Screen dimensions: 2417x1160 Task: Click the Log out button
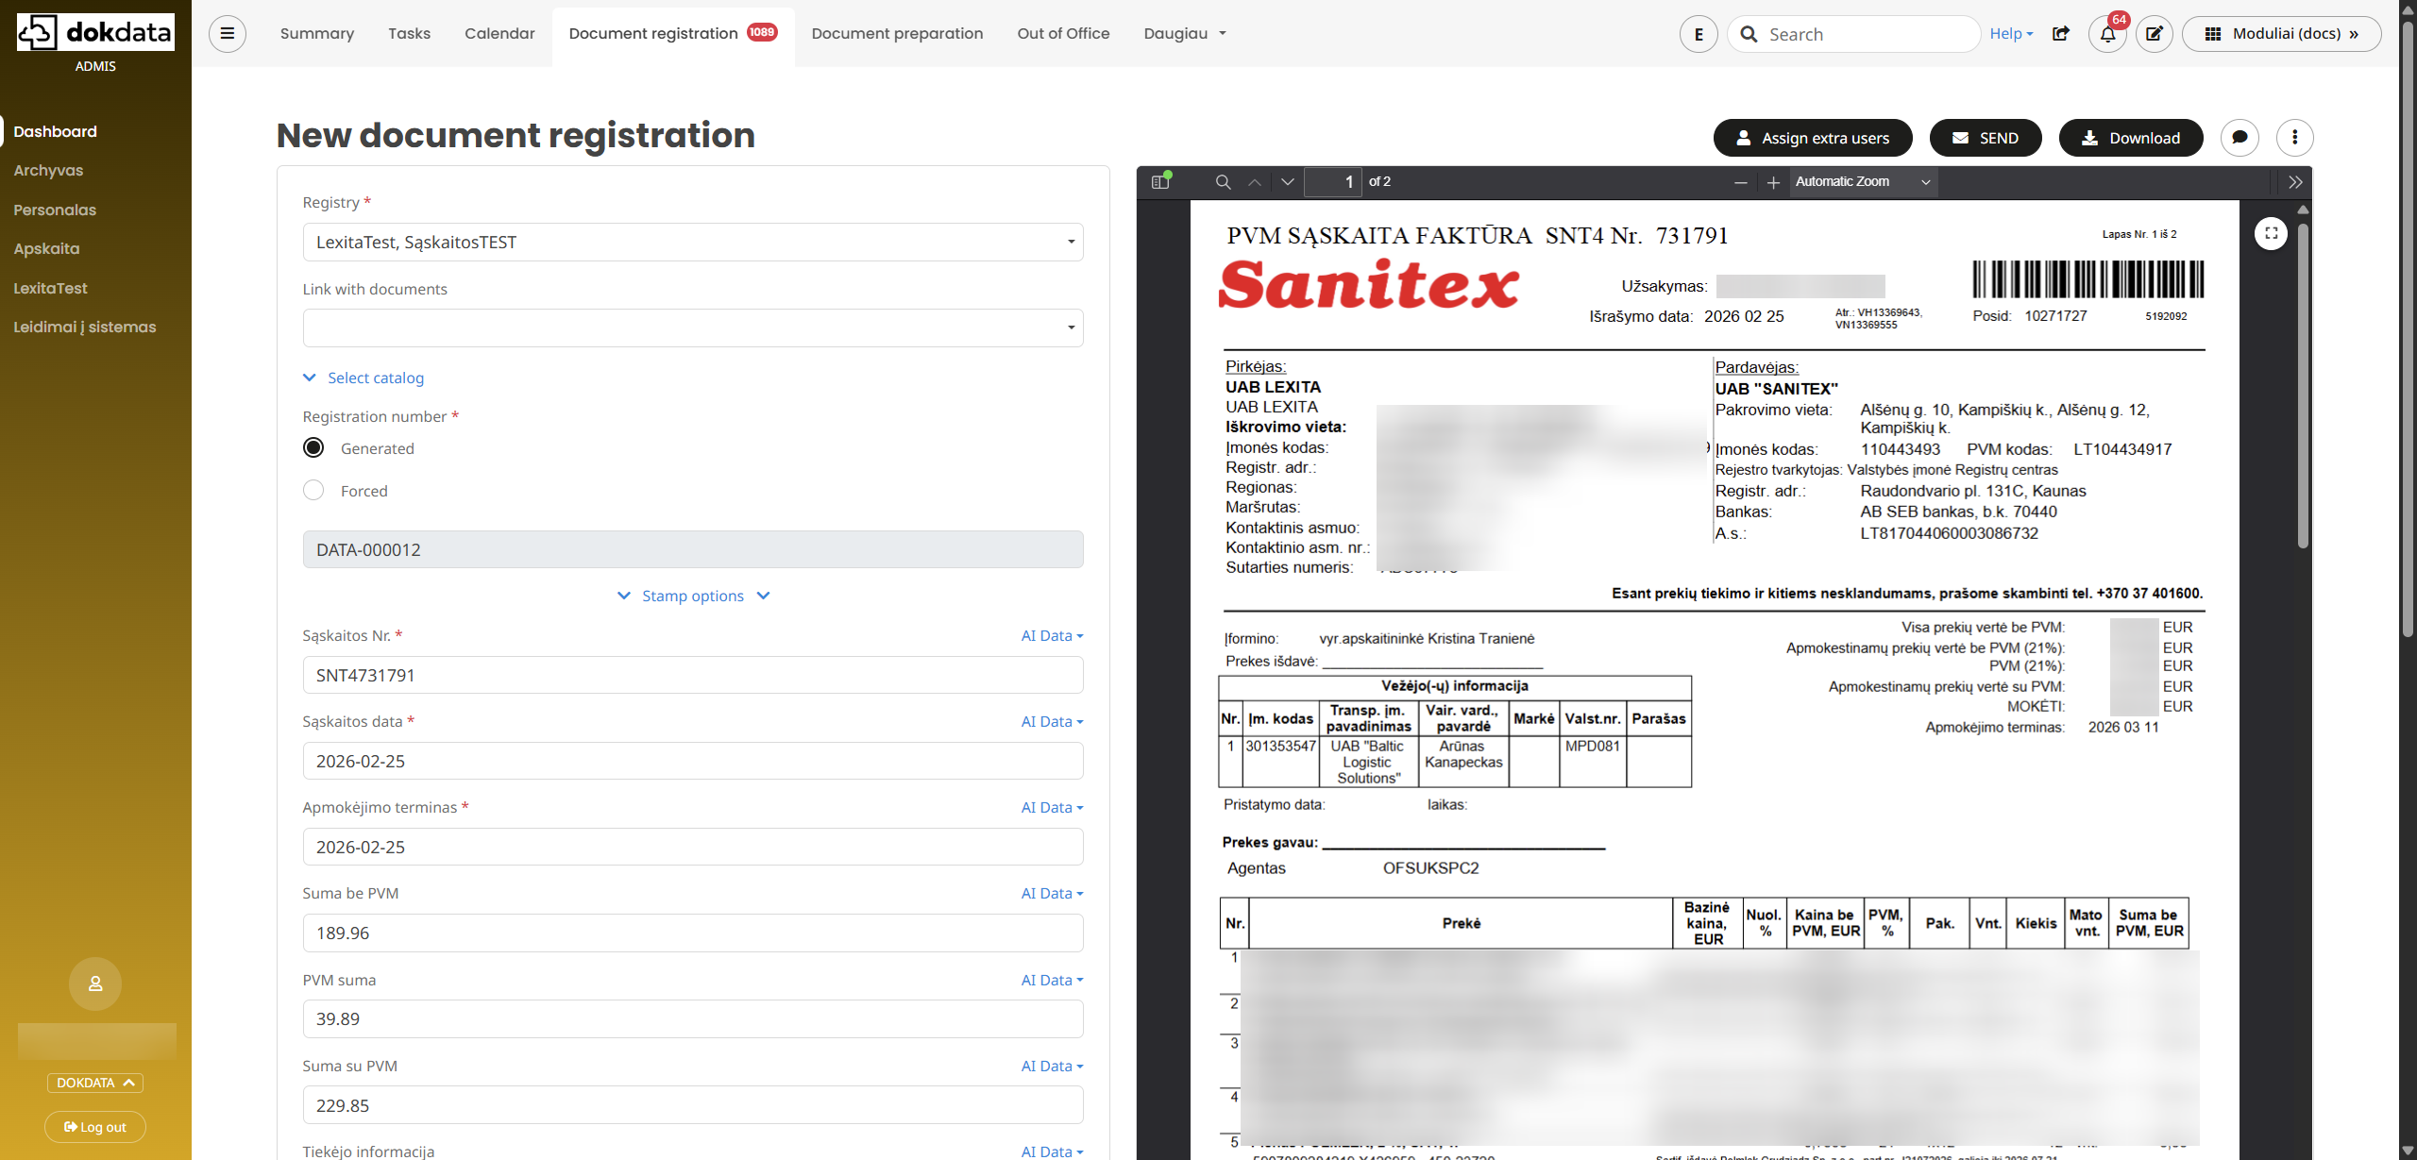95,1127
